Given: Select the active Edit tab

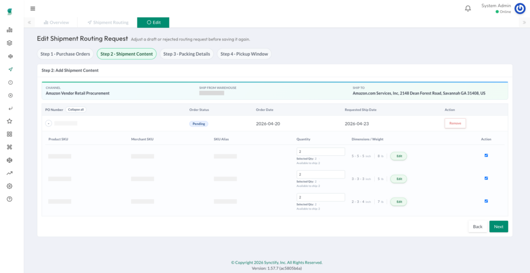Looking at the screenshot, I should pos(153,23).
